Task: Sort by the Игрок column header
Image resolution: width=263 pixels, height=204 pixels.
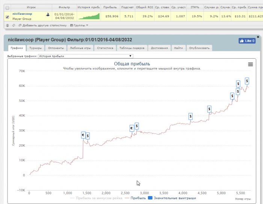Action: pyautogui.click(x=31, y=8)
